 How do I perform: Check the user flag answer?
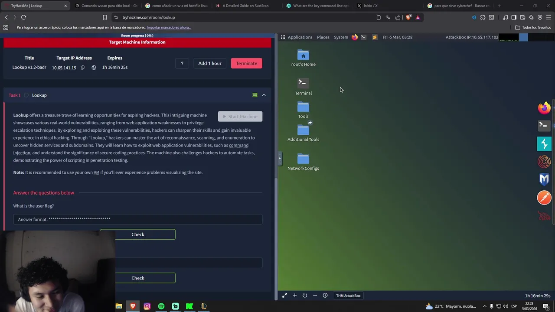138,234
